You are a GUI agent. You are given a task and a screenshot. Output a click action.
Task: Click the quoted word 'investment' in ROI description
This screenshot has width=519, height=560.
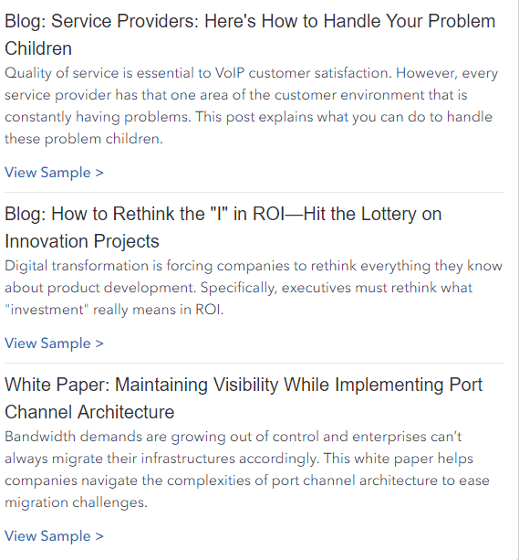(x=47, y=310)
